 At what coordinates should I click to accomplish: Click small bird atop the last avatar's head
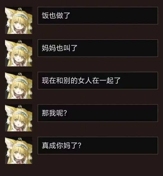point(20,139)
